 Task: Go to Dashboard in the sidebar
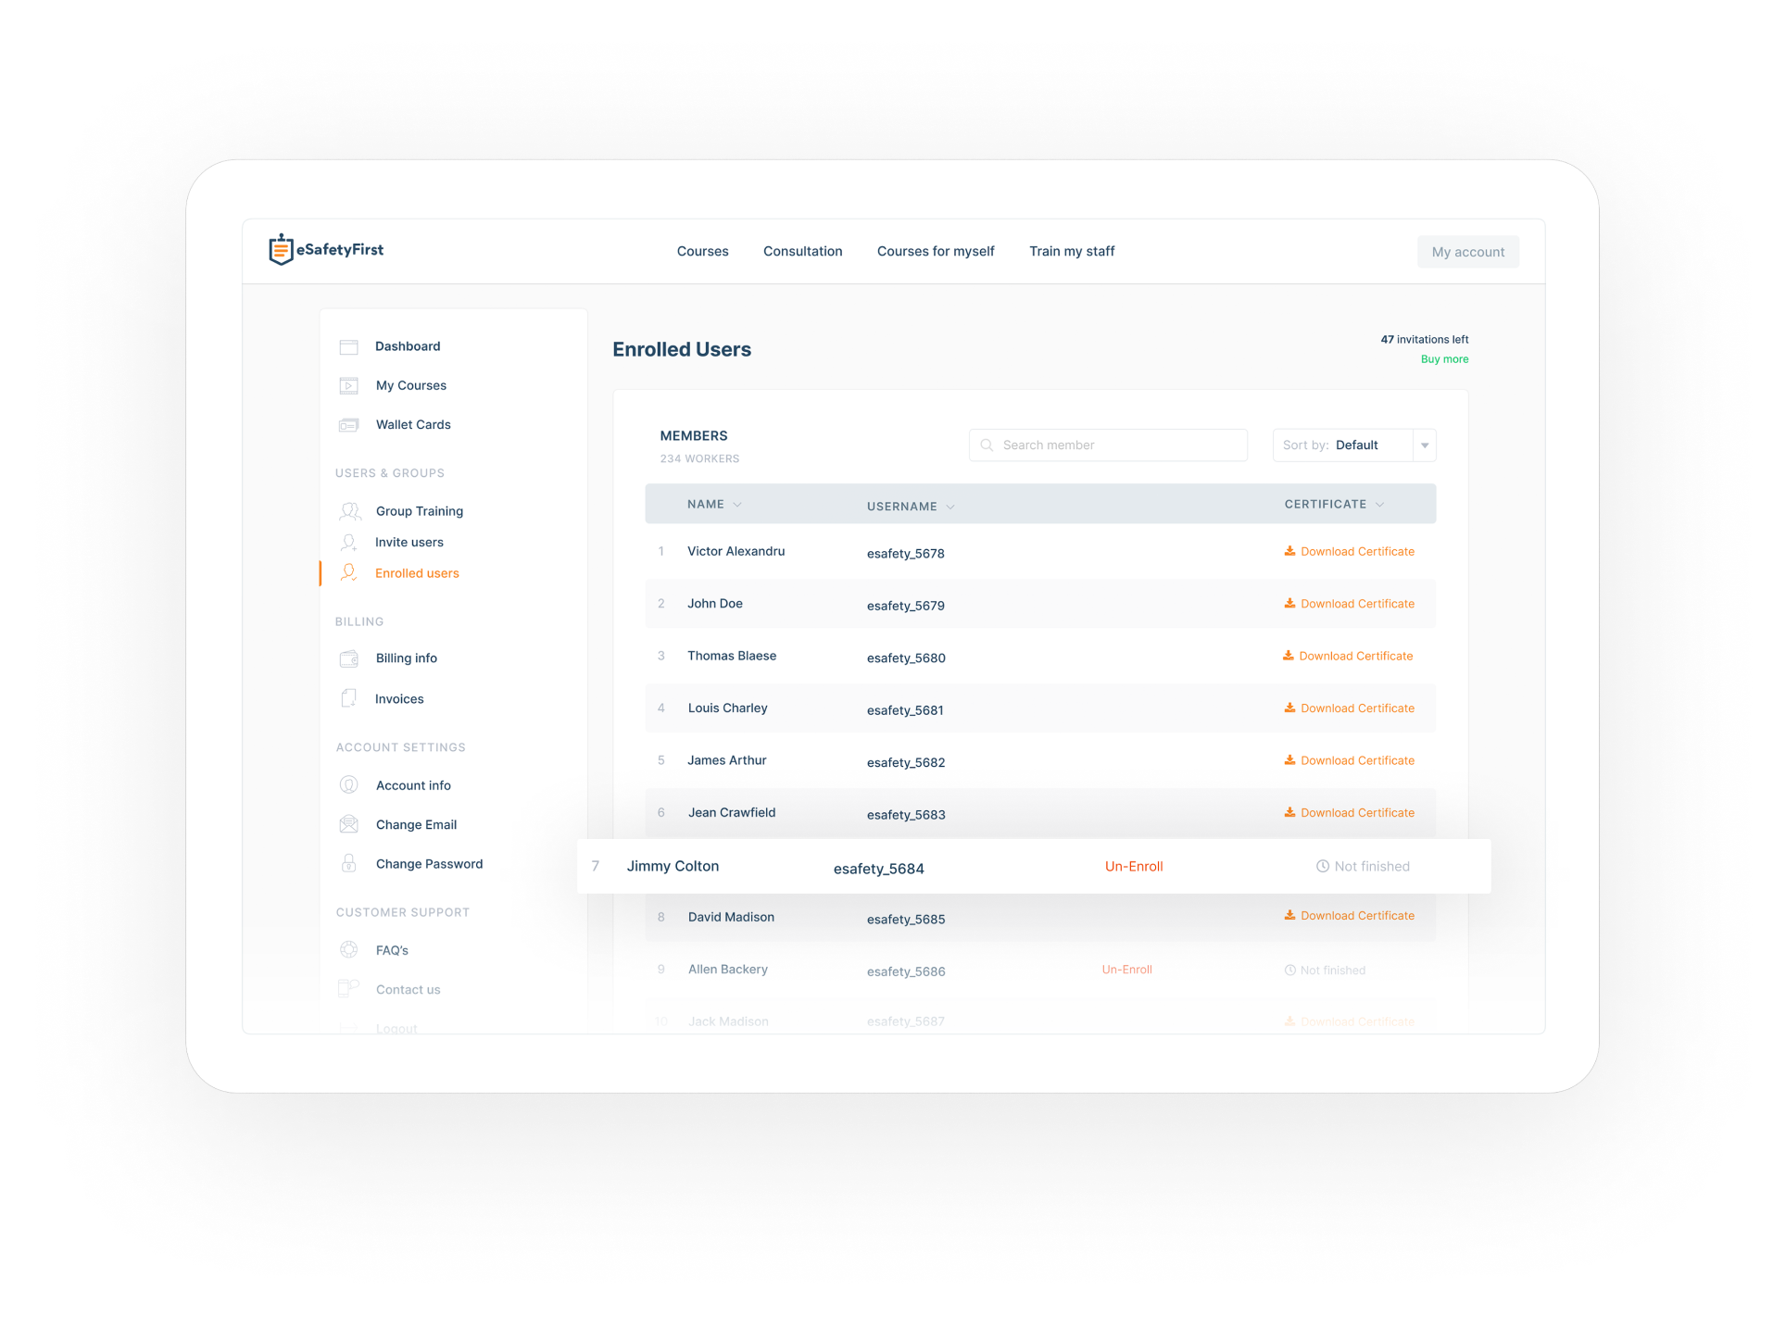[x=408, y=346]
